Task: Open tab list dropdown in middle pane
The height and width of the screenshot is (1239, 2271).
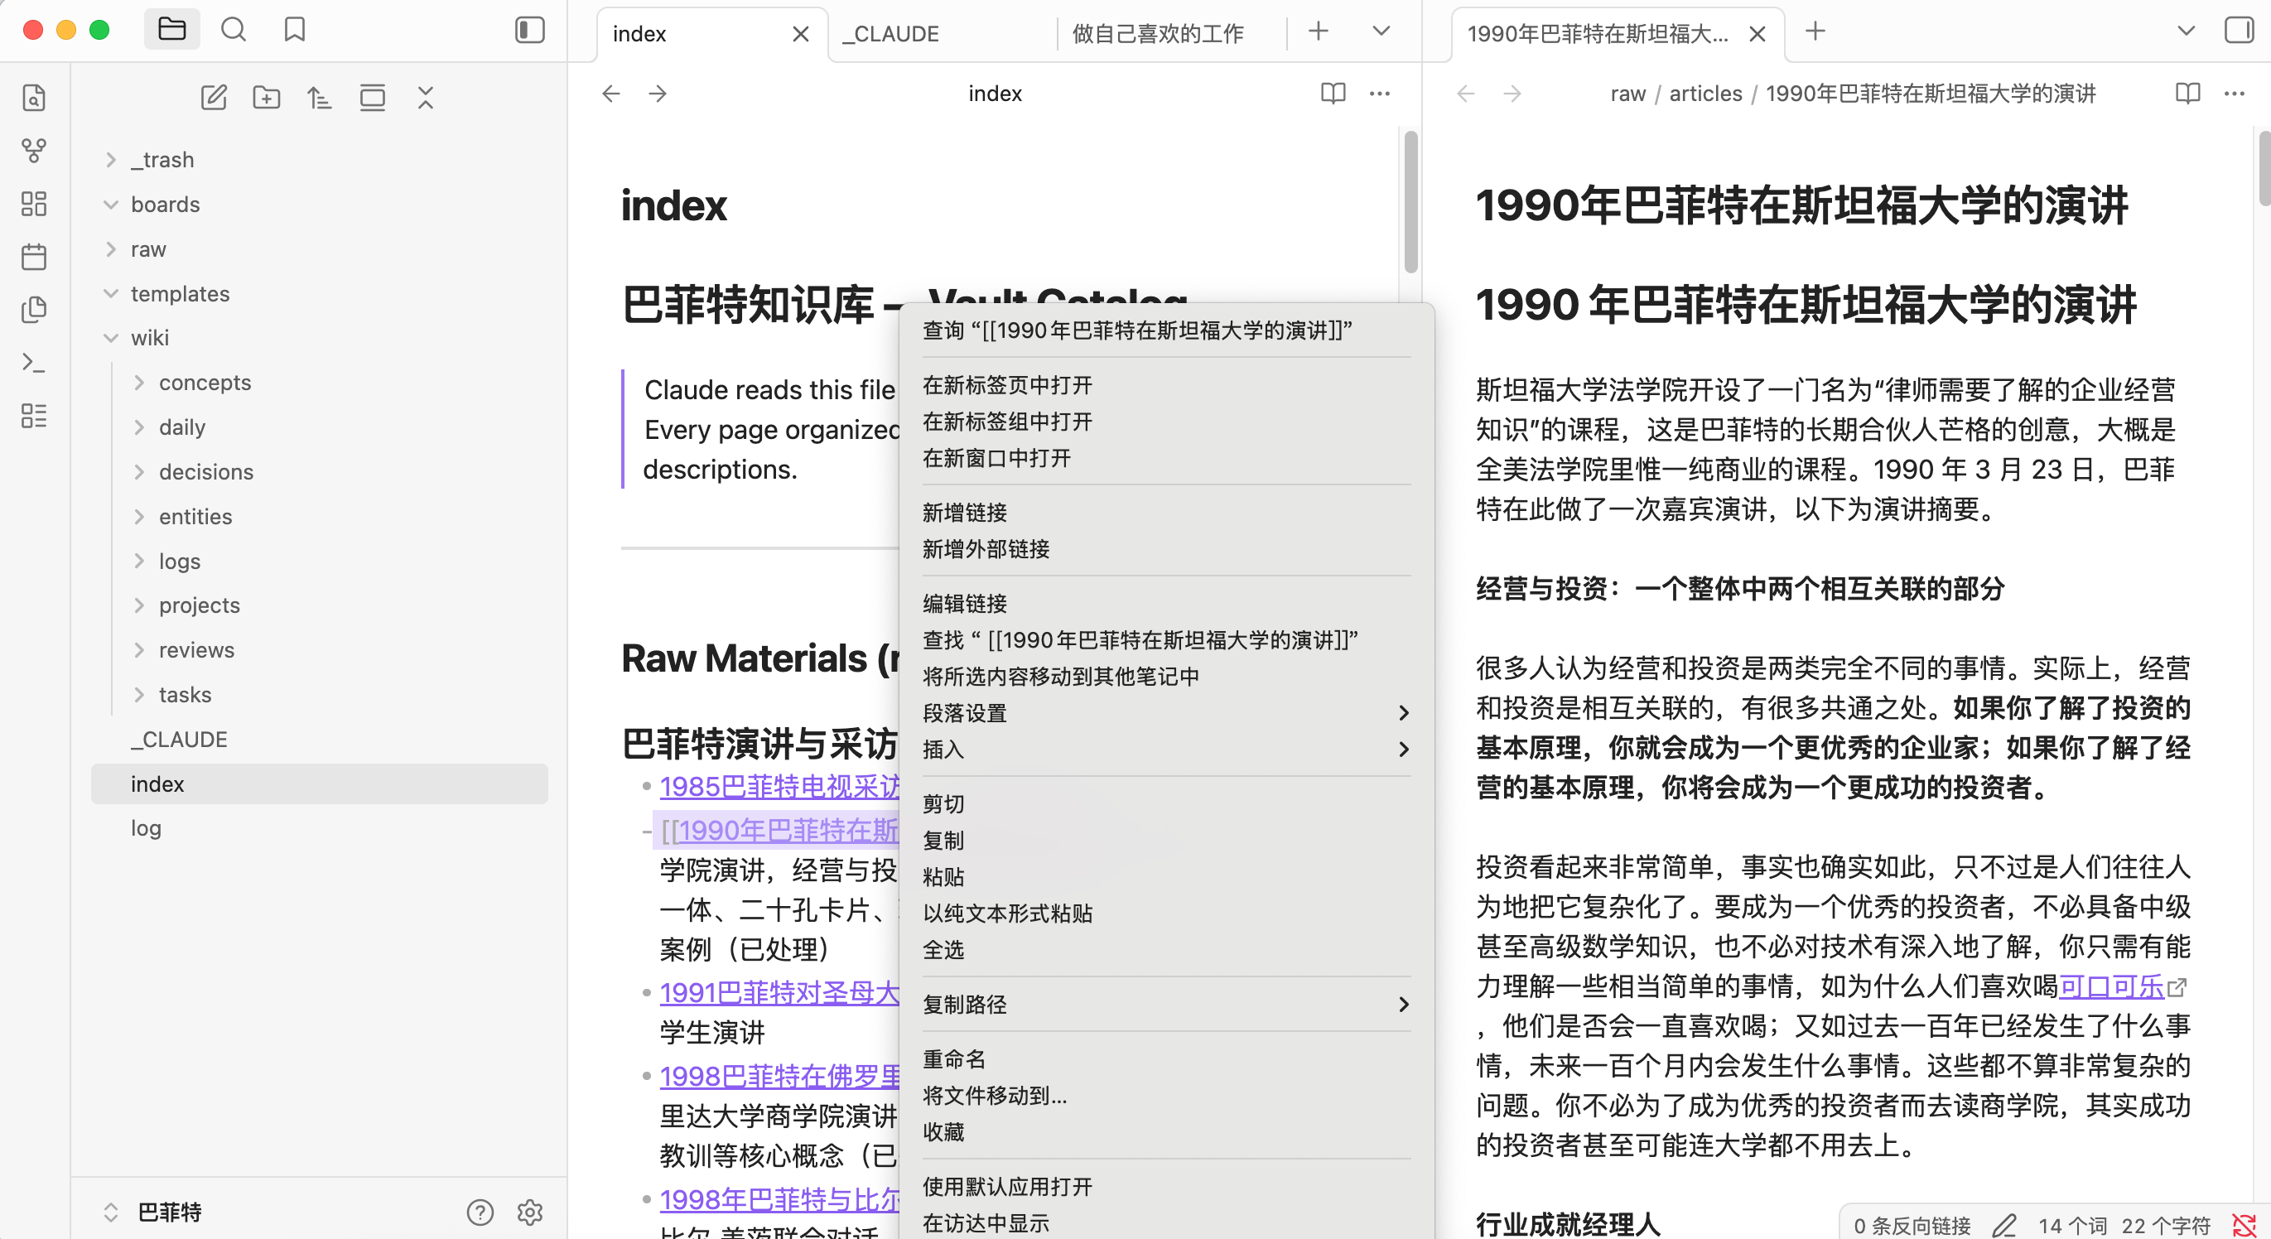Action: point(1381,31)
